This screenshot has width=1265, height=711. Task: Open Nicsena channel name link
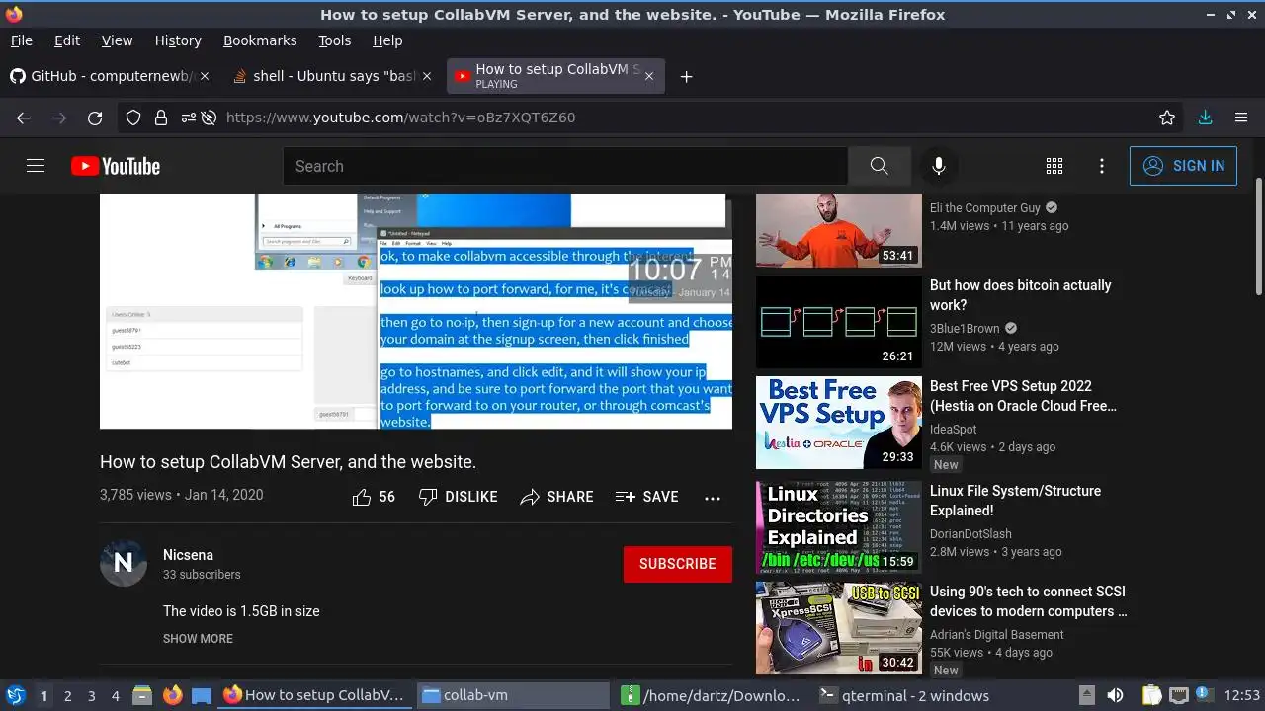coord(188,555)
